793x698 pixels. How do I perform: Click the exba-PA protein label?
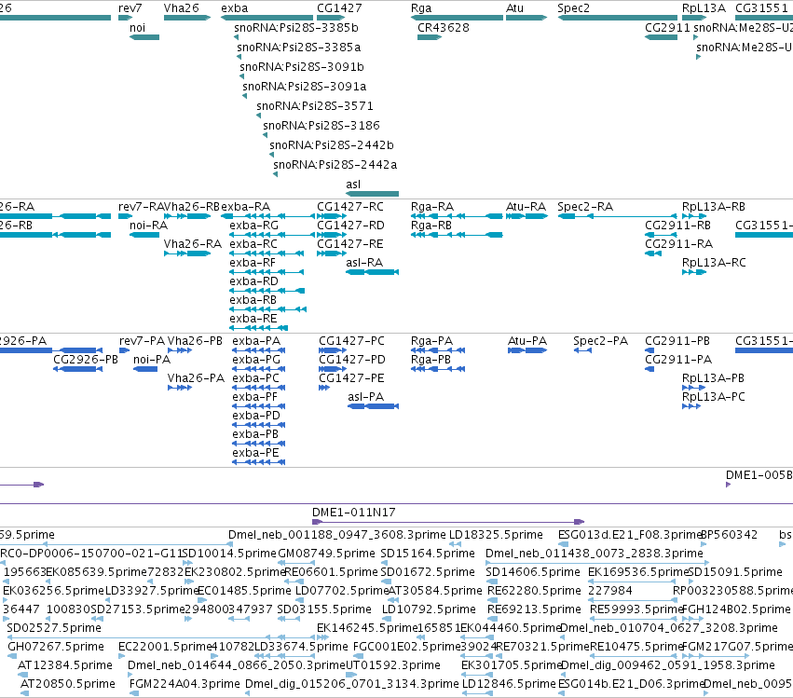(x=256, y=341)
